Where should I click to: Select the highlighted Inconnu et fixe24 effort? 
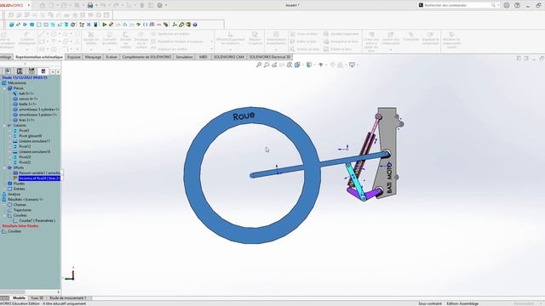pyautogui.click(x=39, y=178)
